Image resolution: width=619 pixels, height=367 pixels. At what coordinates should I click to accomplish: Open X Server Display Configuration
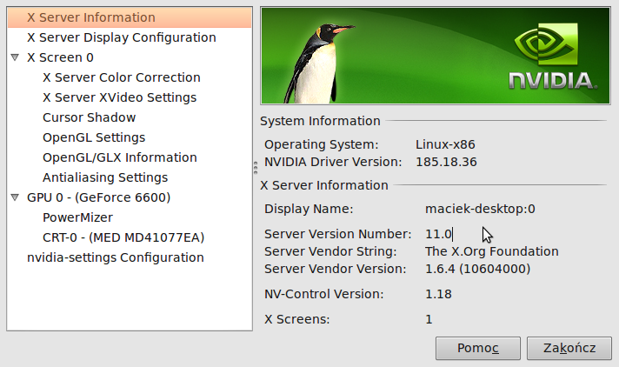[121, 37]
